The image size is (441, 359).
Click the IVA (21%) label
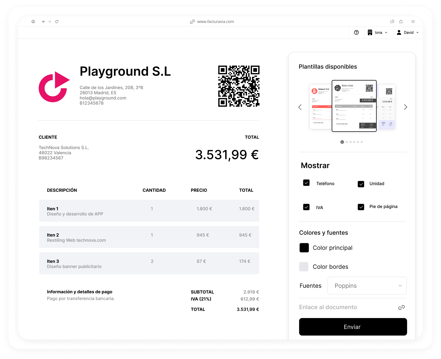pos(201,299)
